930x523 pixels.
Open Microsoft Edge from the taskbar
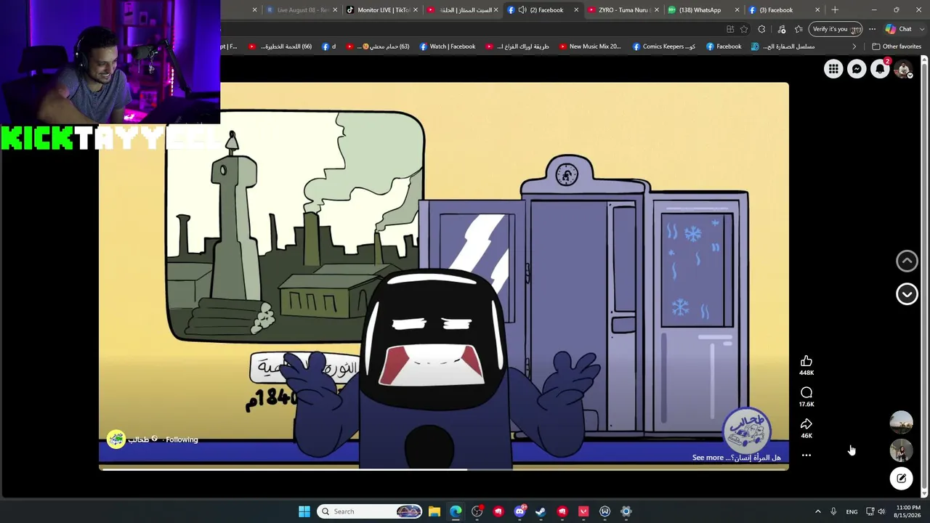click(x=456, y=511)
